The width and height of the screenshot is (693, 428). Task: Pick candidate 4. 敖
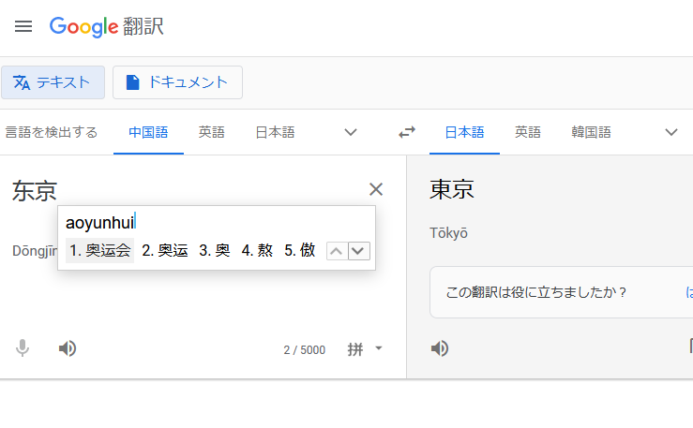(257, 251)
